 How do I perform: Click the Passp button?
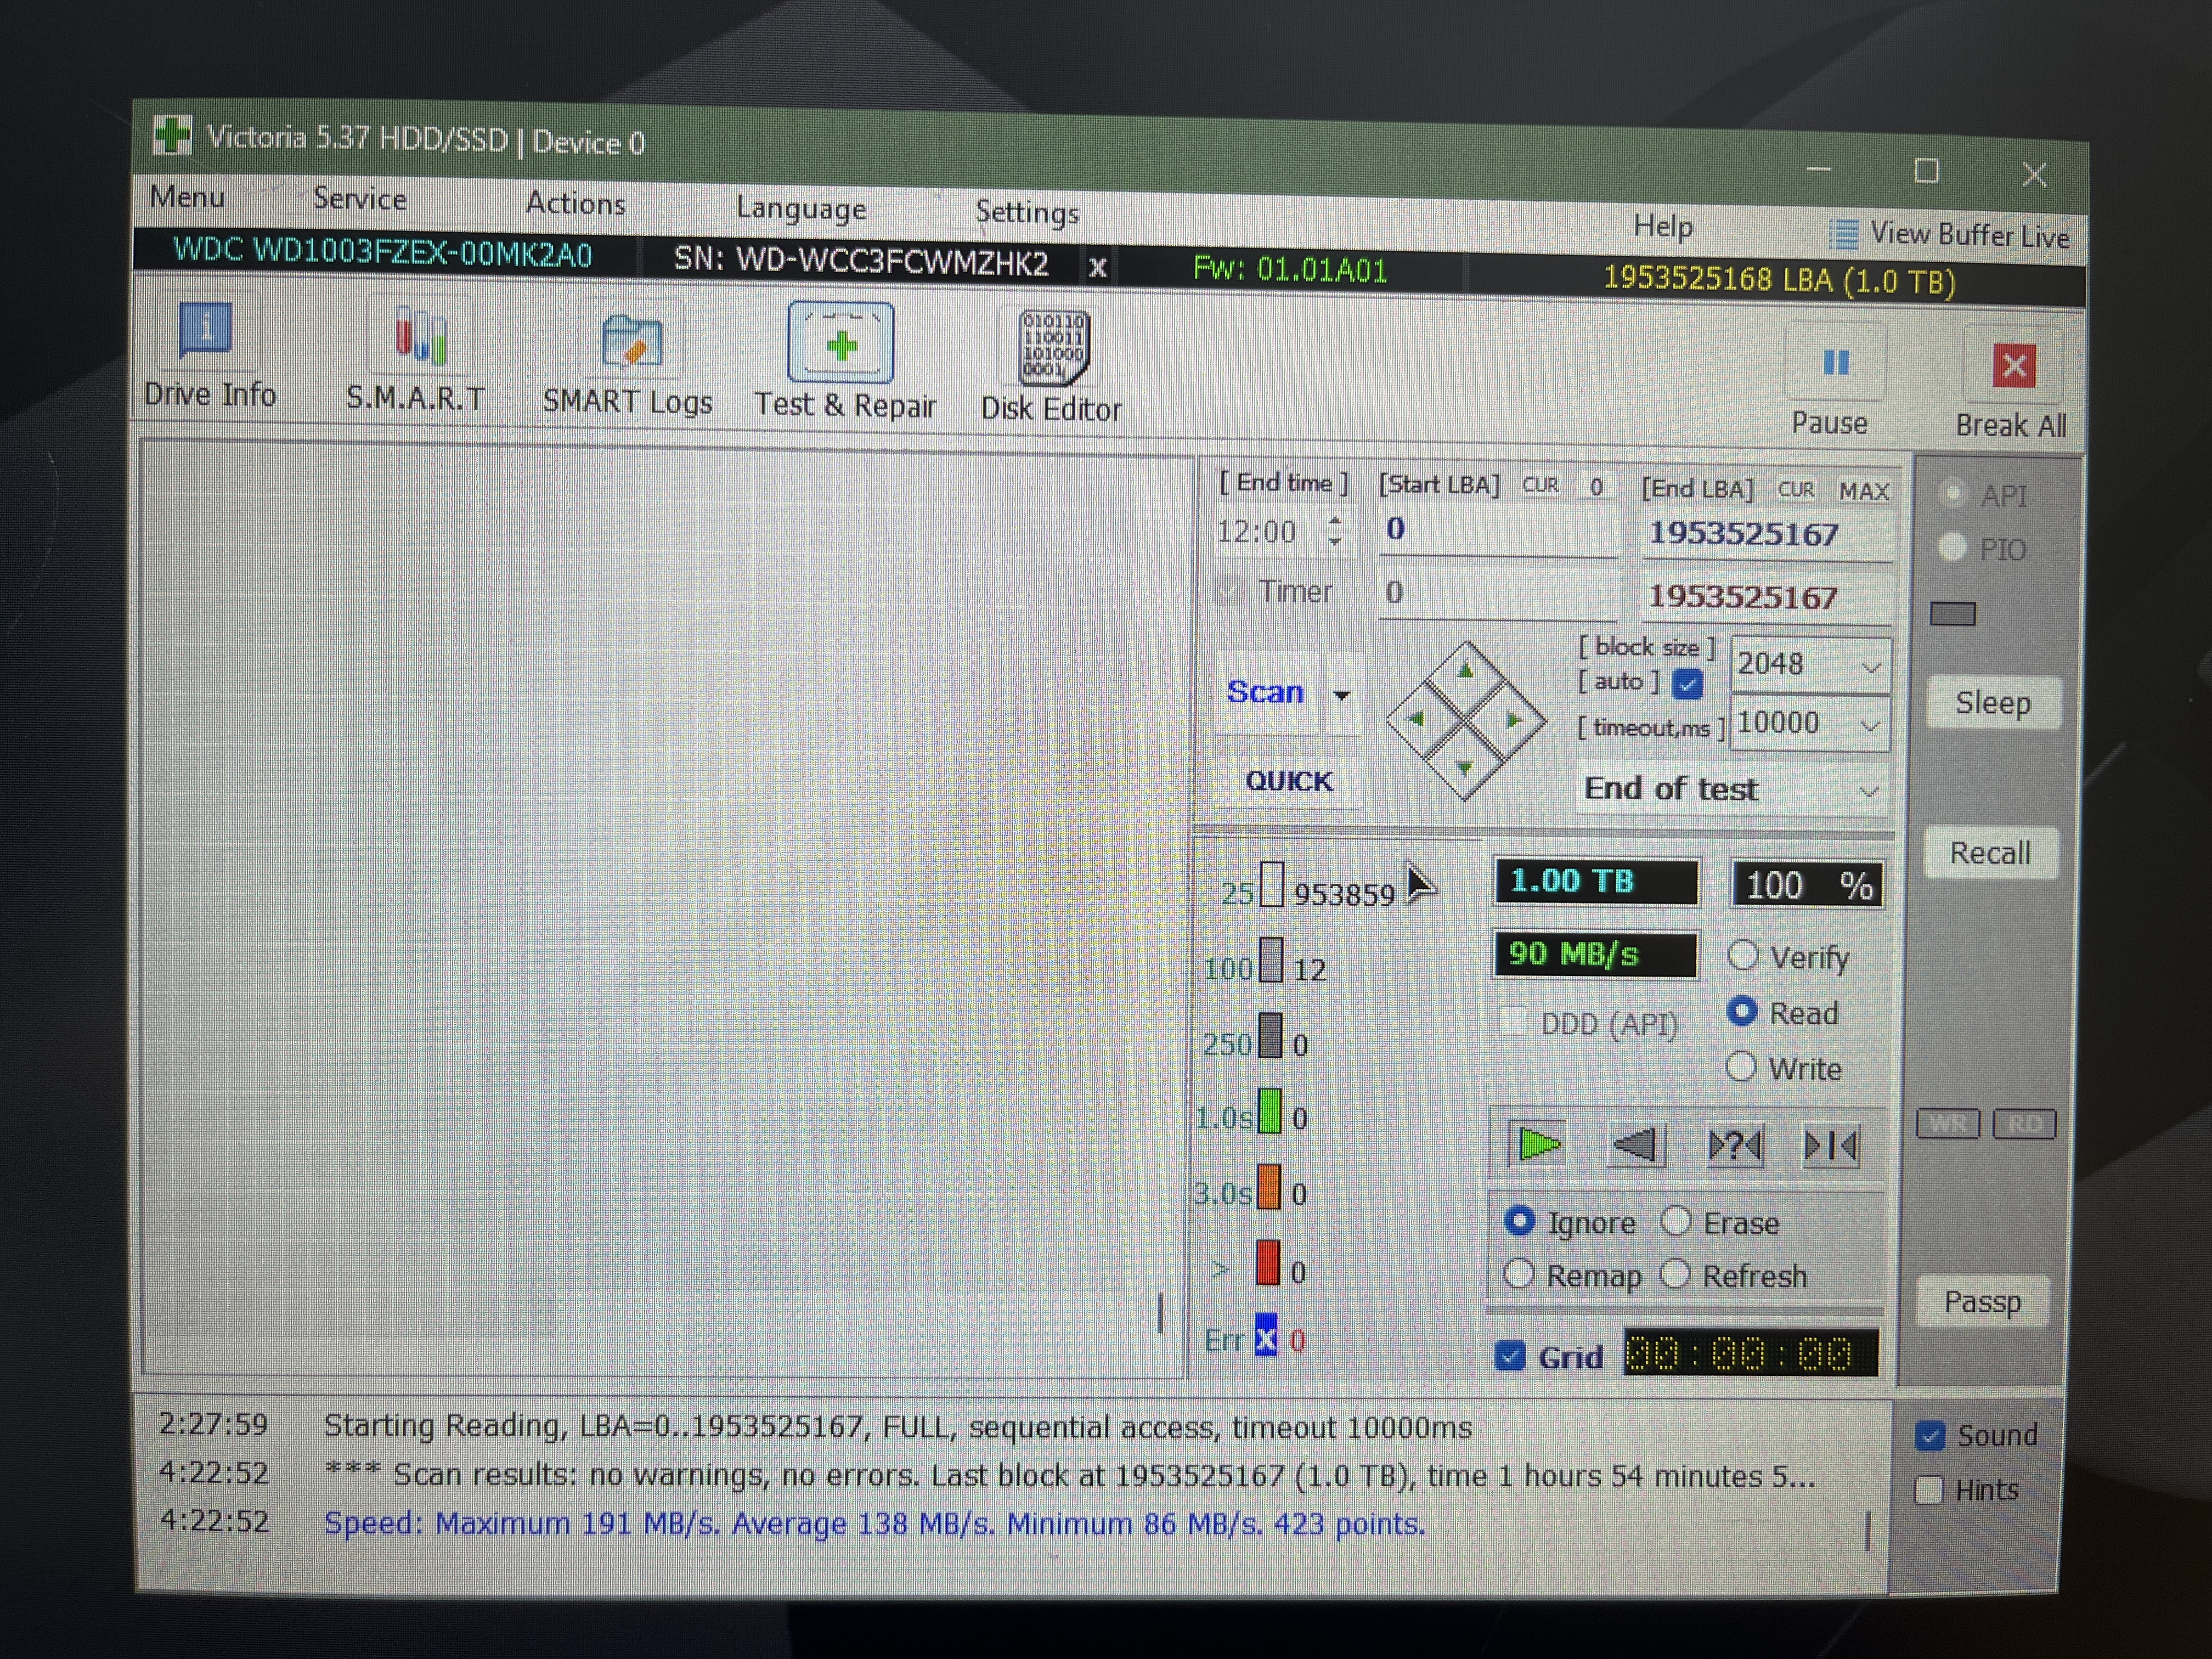1982,1301
